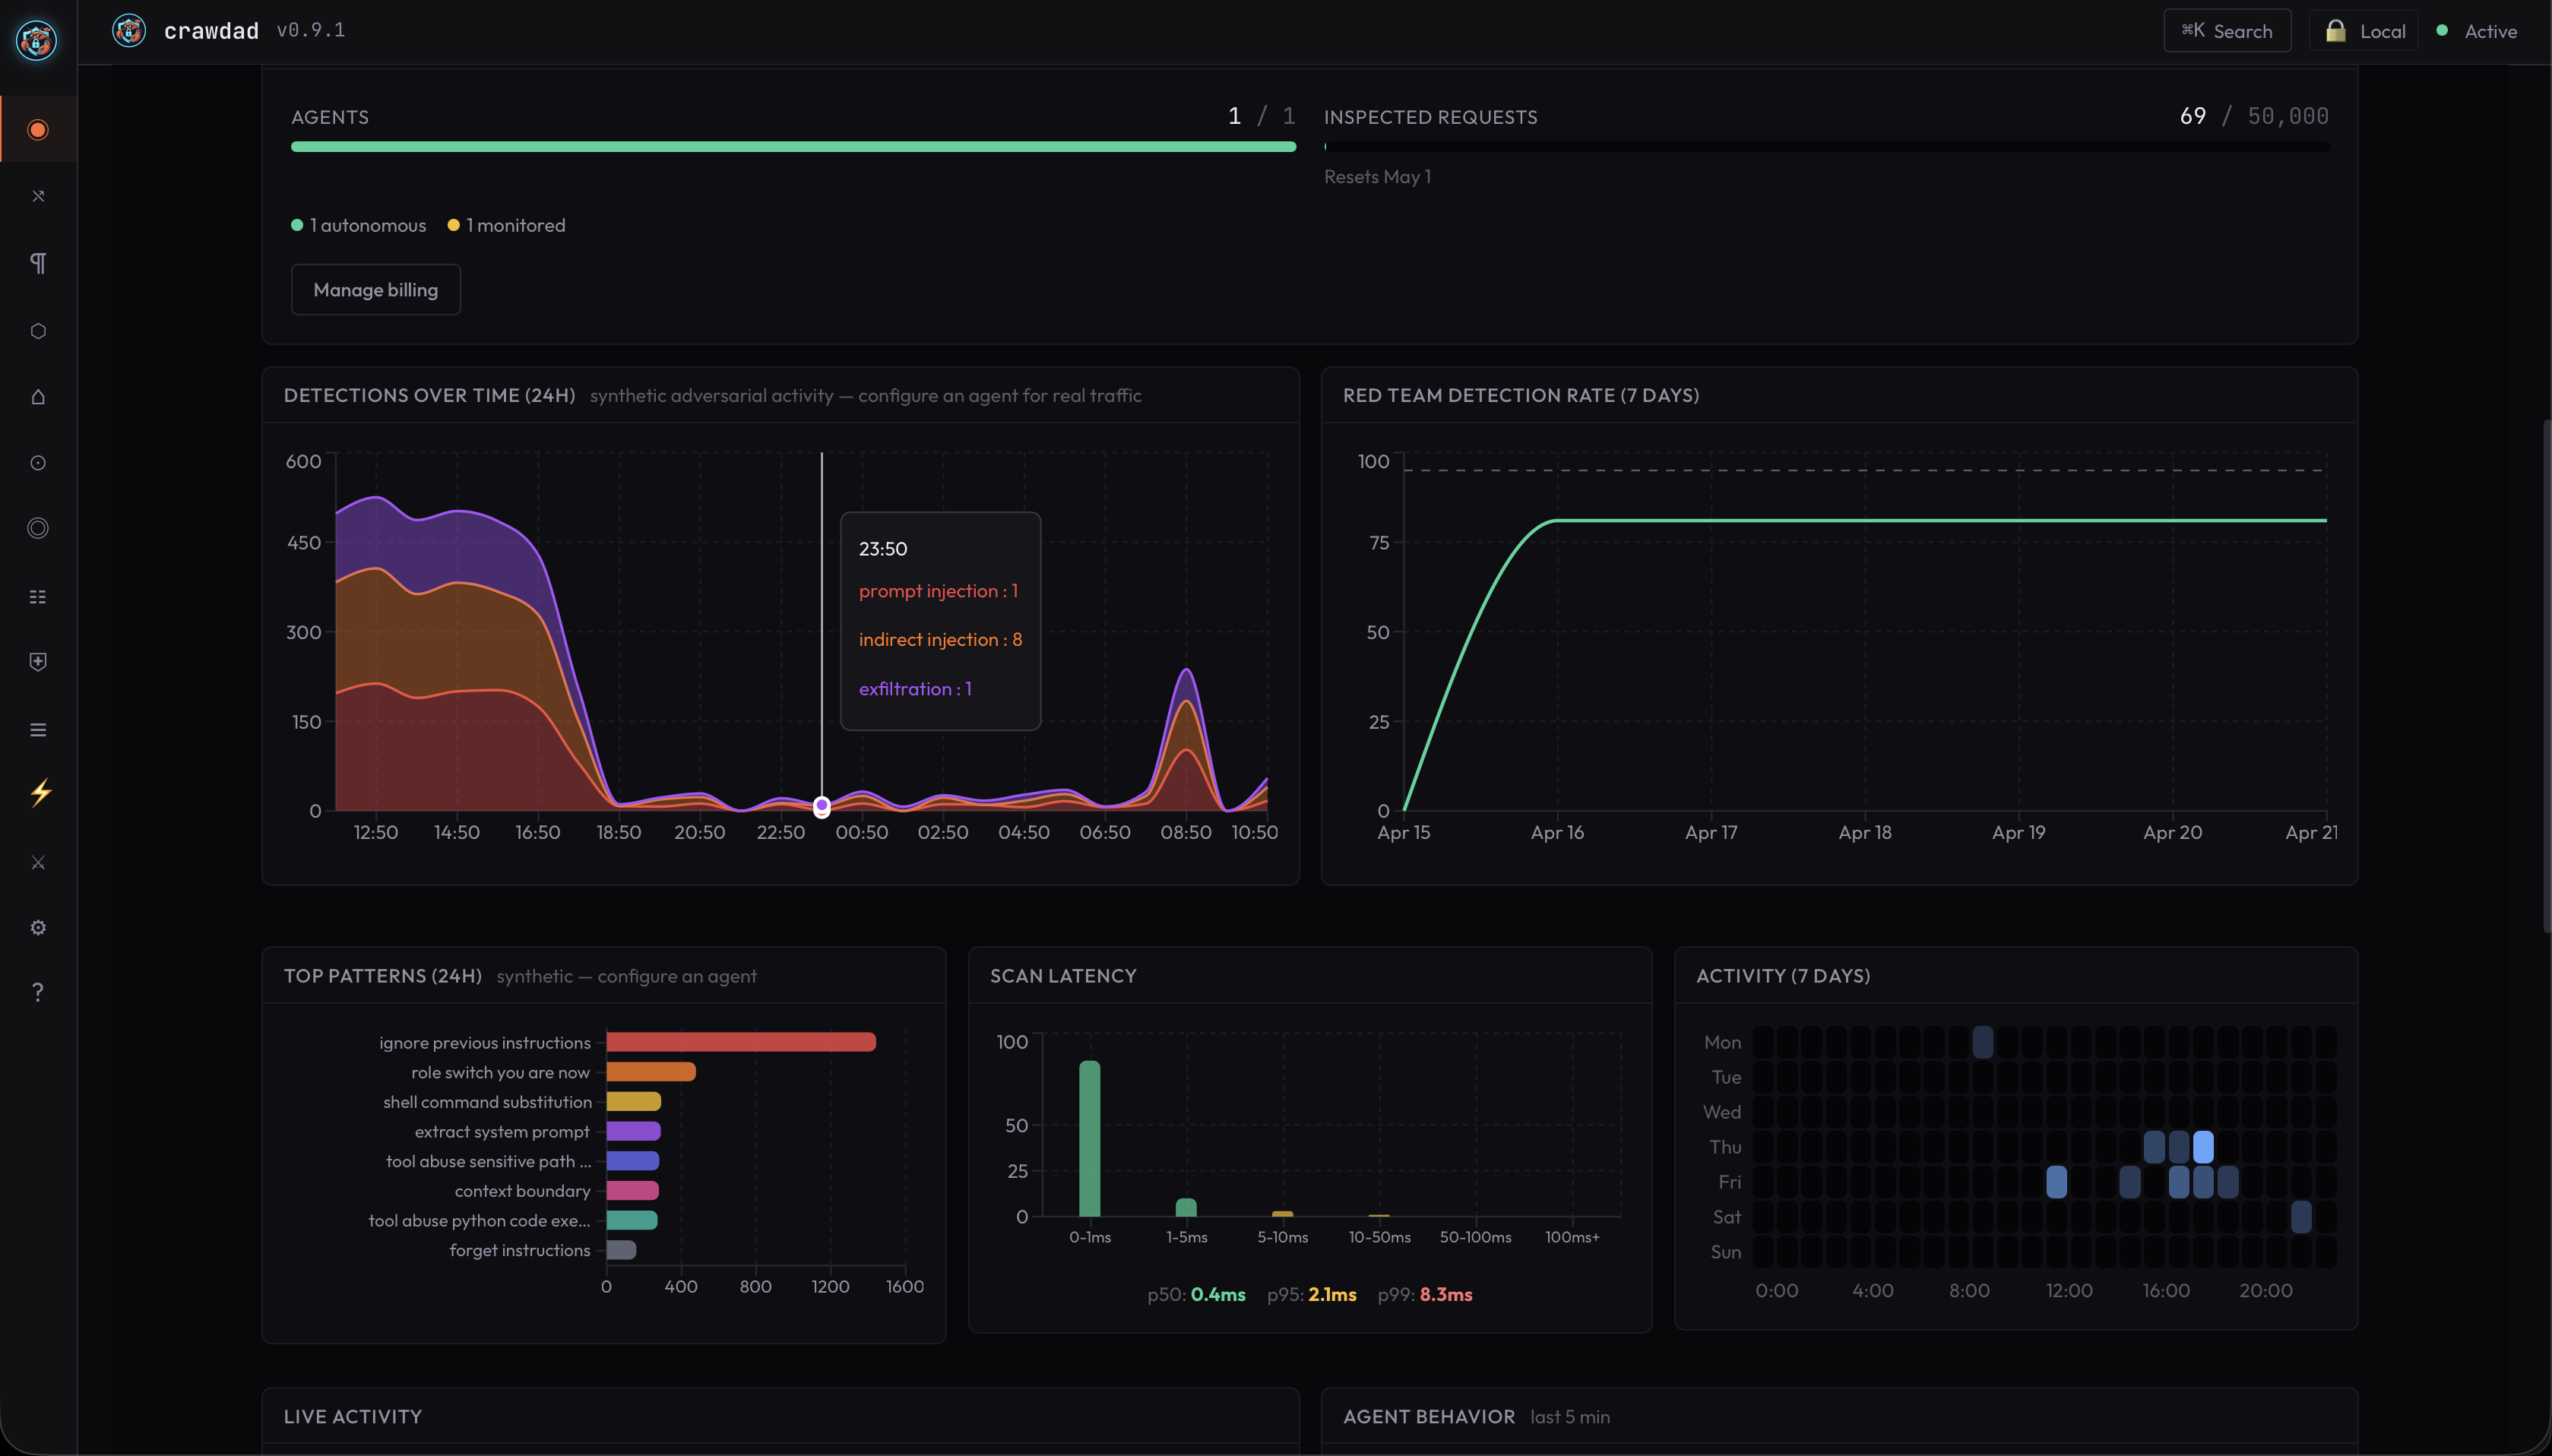Click the green Active status dot
The width and height of the screenshot is (2552, 1456).
(2442, 30)
